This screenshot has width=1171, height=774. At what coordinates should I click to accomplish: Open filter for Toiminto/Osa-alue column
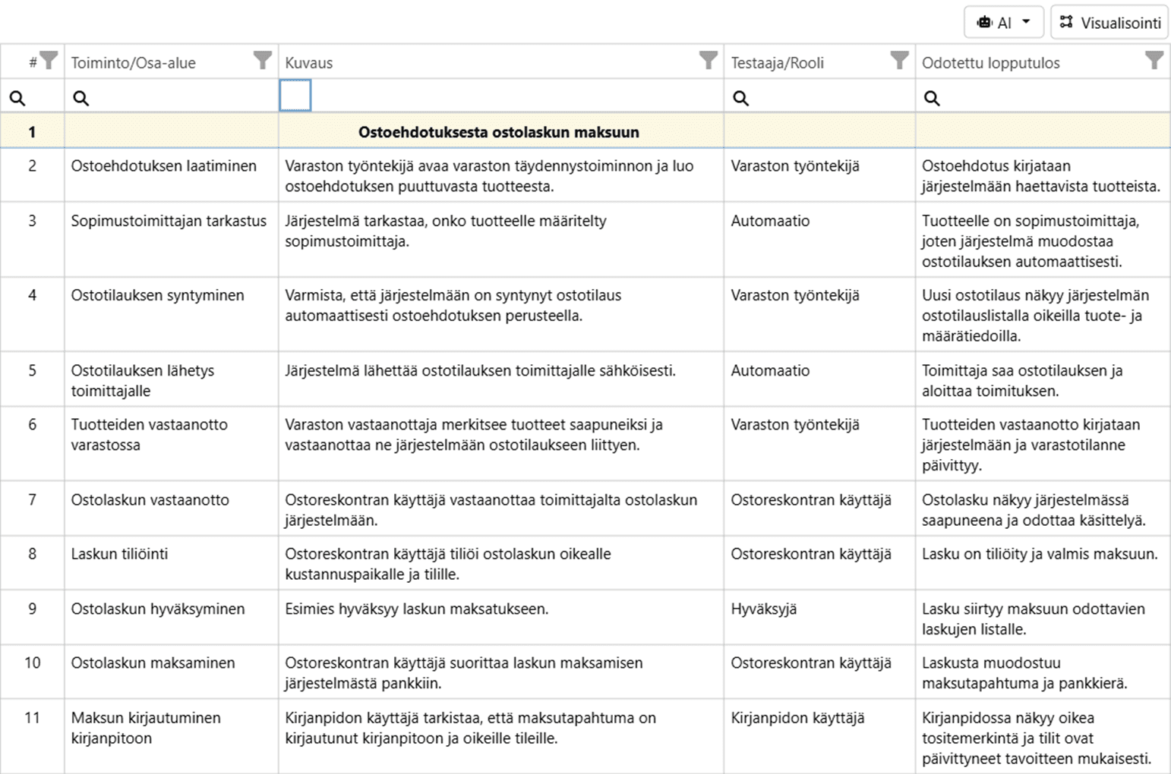point(262,61)
